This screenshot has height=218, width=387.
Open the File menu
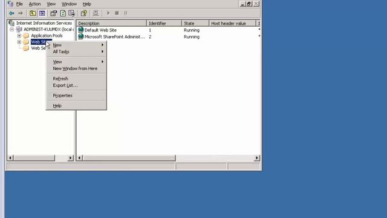[19, 4]
